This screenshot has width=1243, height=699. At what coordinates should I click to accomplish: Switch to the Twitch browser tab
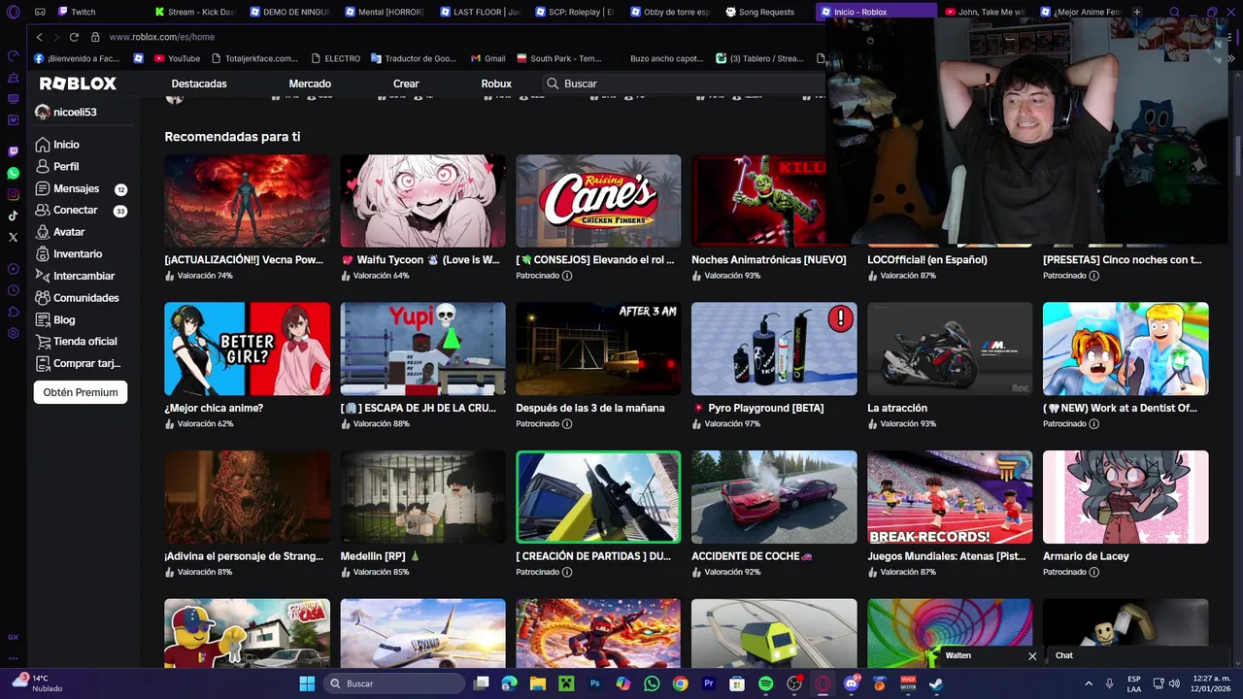(x=83, y=12)
